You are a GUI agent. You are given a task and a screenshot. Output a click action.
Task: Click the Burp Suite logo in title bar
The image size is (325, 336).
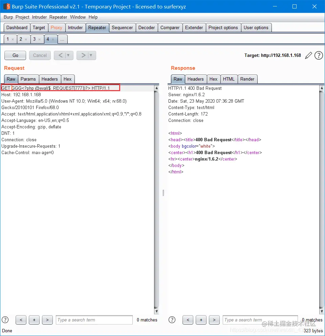(x=7, y=6)
